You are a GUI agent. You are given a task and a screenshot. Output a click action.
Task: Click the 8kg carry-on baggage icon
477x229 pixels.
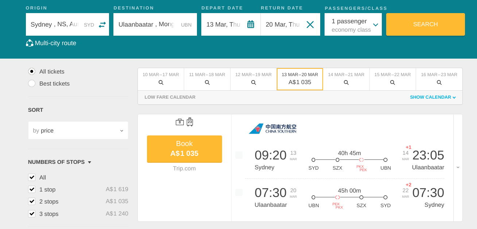click(x=179, y=122)
